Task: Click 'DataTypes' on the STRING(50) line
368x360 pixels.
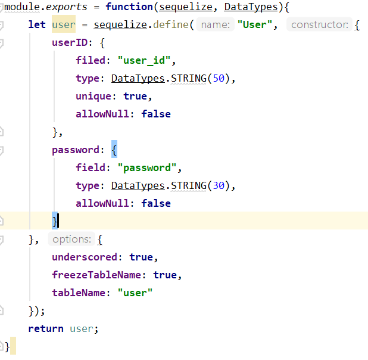Action: point(138,78)
